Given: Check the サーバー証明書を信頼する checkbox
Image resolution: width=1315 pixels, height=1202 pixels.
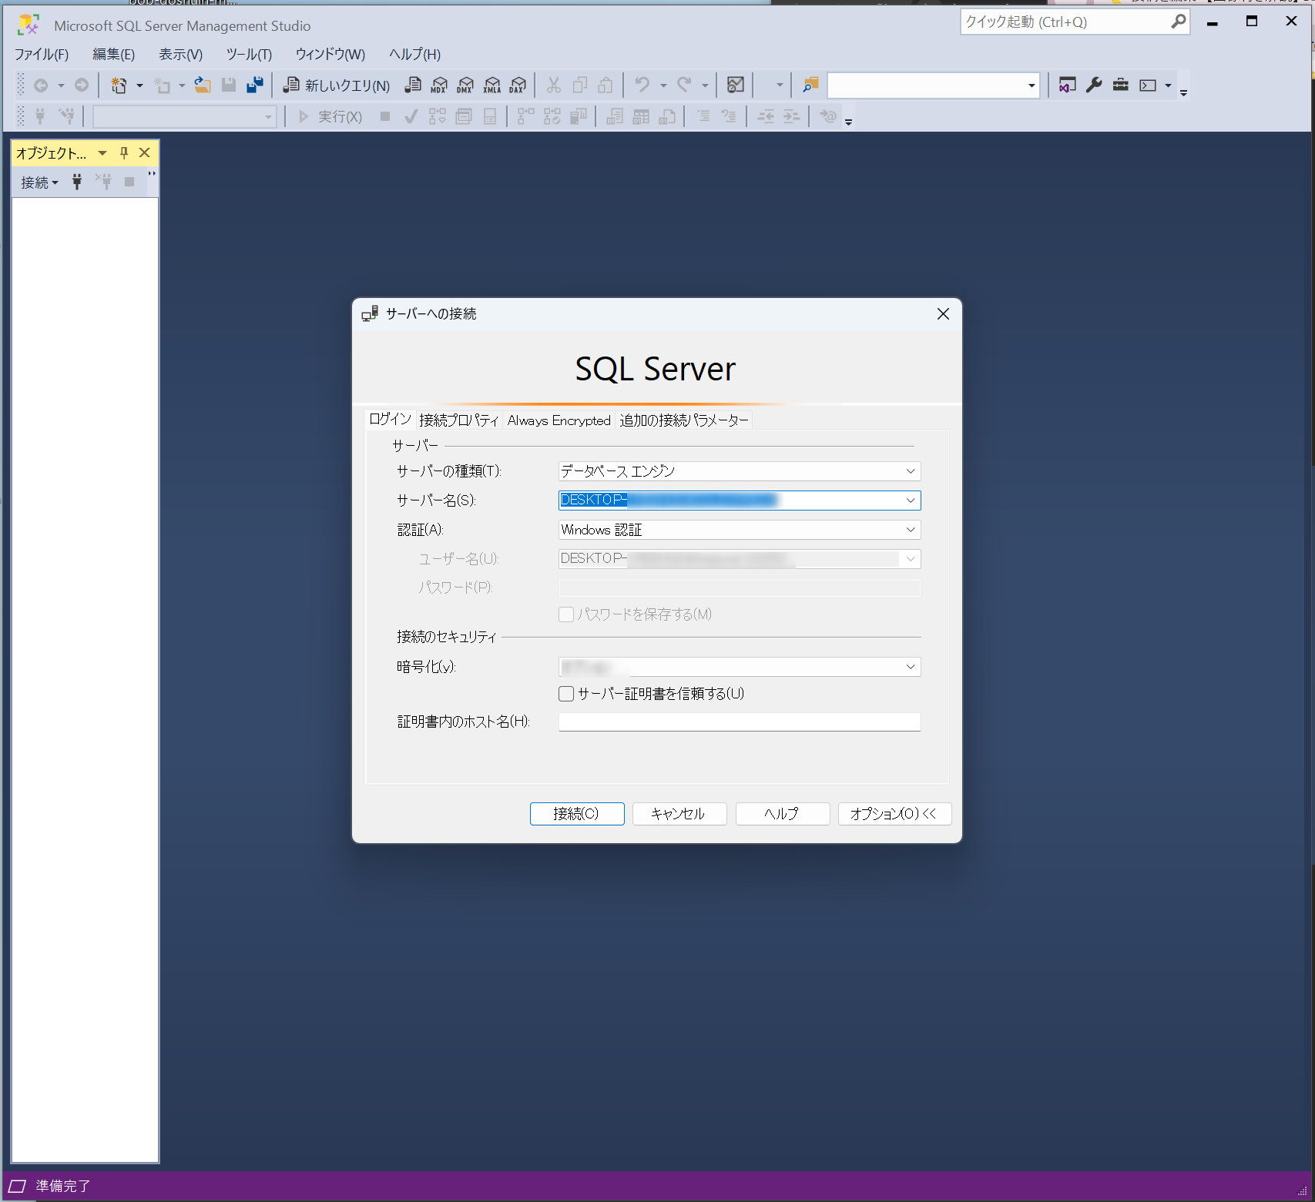Looking at the screenshot, I should [x=566, y=693].
